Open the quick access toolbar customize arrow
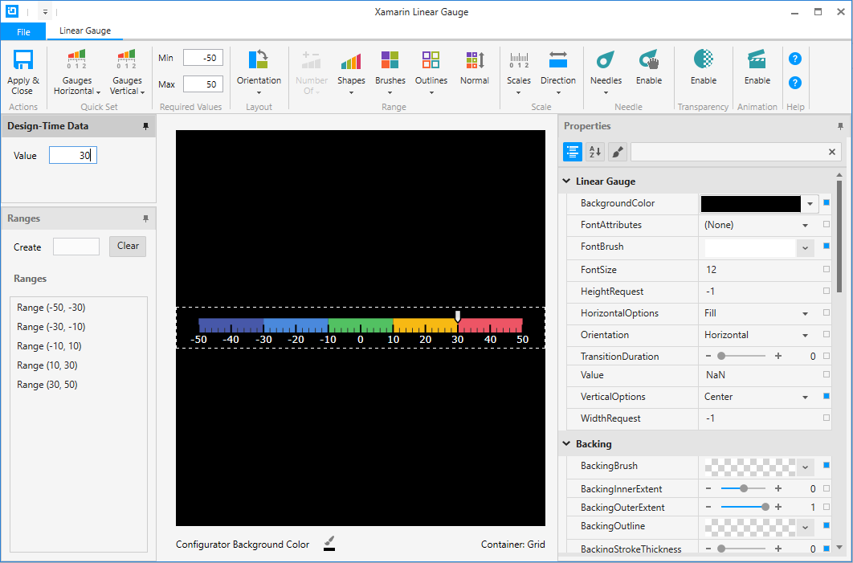 click(x=45, y=11)
